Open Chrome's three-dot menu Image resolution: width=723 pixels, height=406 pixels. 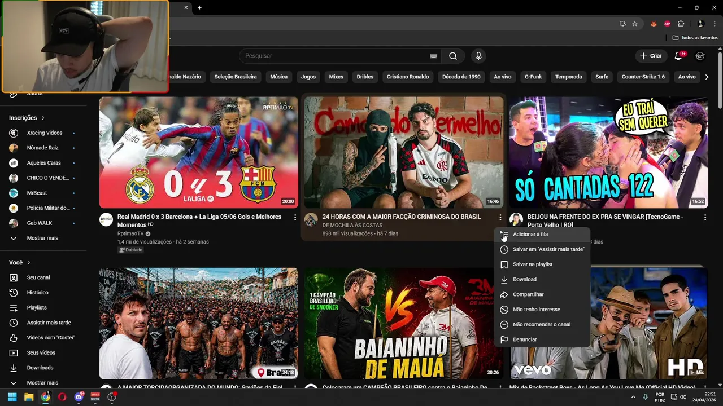tap(714, 24)
